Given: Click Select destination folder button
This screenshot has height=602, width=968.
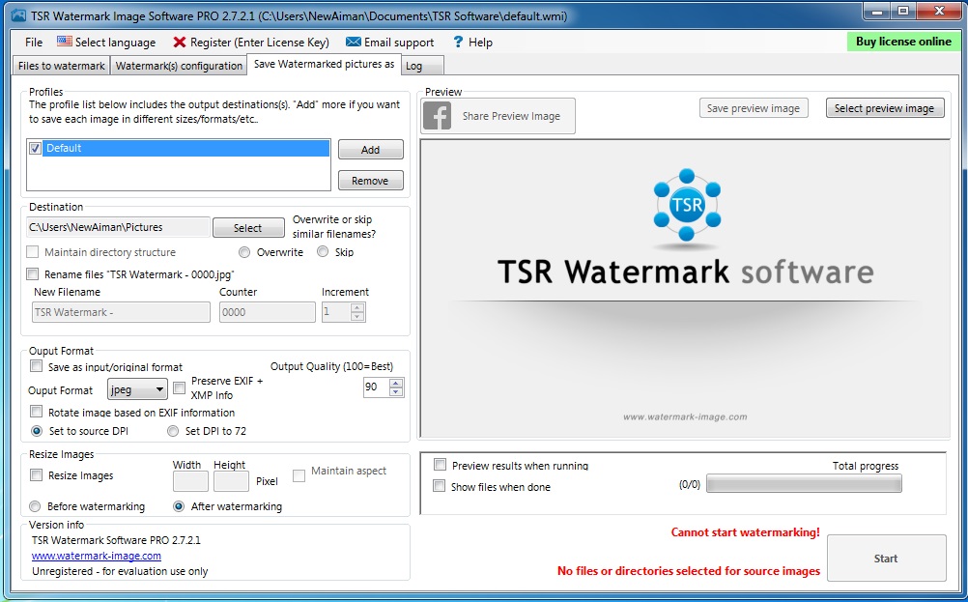Looking at the screenshot, I should coord(248,228).
